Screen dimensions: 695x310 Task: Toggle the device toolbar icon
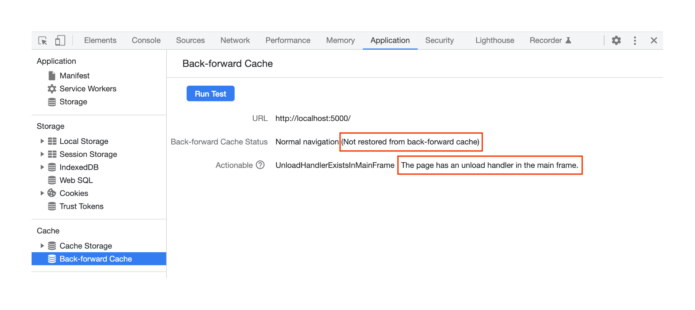pyautogui.click(x=60, y=41)
